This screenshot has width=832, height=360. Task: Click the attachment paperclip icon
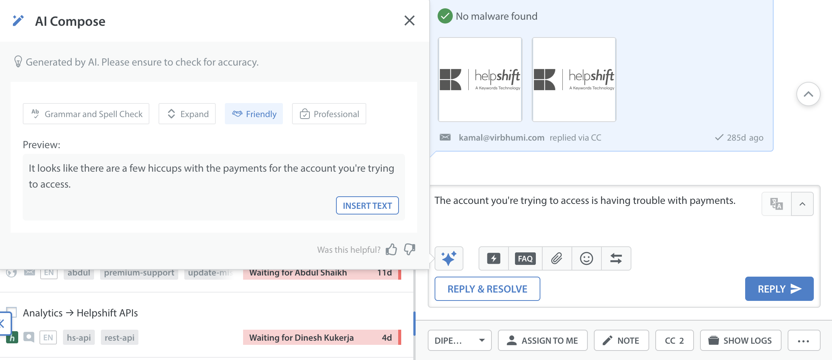click(556, 258)
